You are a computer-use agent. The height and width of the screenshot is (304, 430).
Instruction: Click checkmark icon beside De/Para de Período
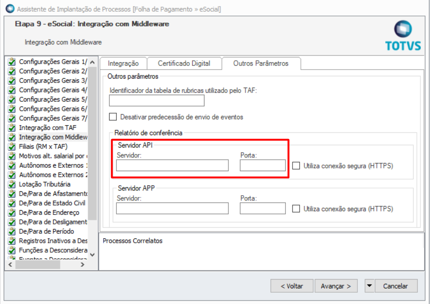[12, 231]
